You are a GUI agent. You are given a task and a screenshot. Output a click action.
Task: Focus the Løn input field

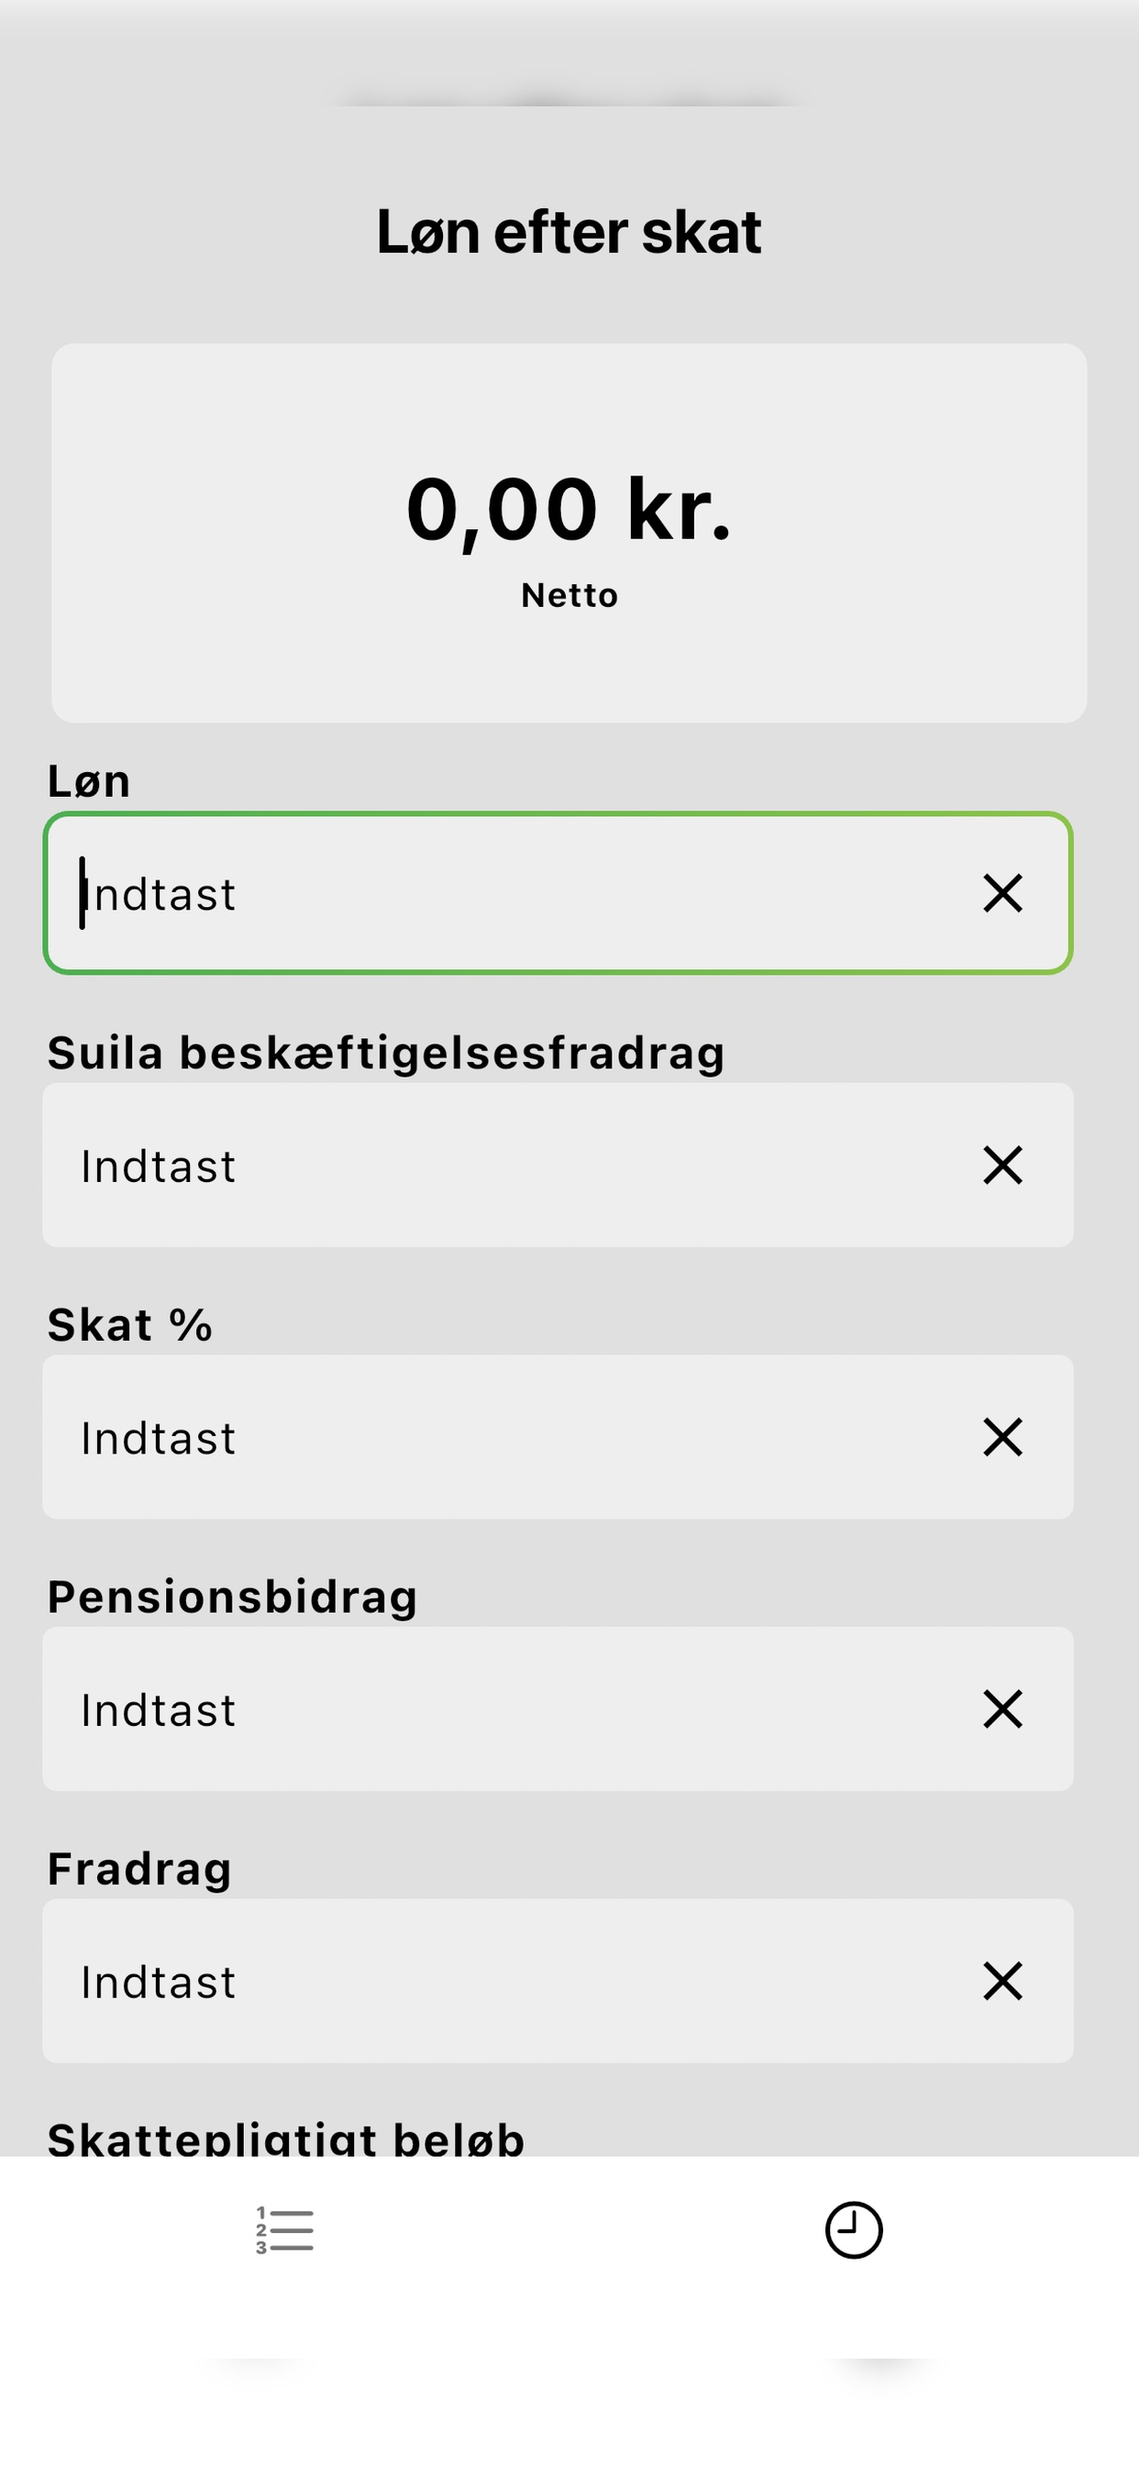point(558,893)
